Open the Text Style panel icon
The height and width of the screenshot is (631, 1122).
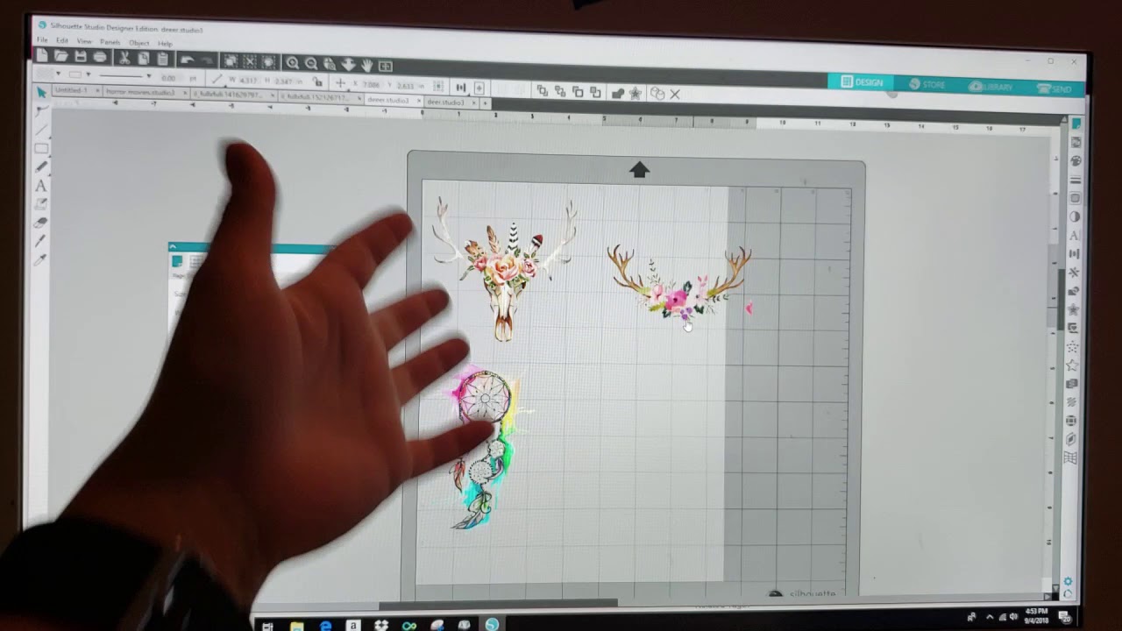tap(1075, 236)
